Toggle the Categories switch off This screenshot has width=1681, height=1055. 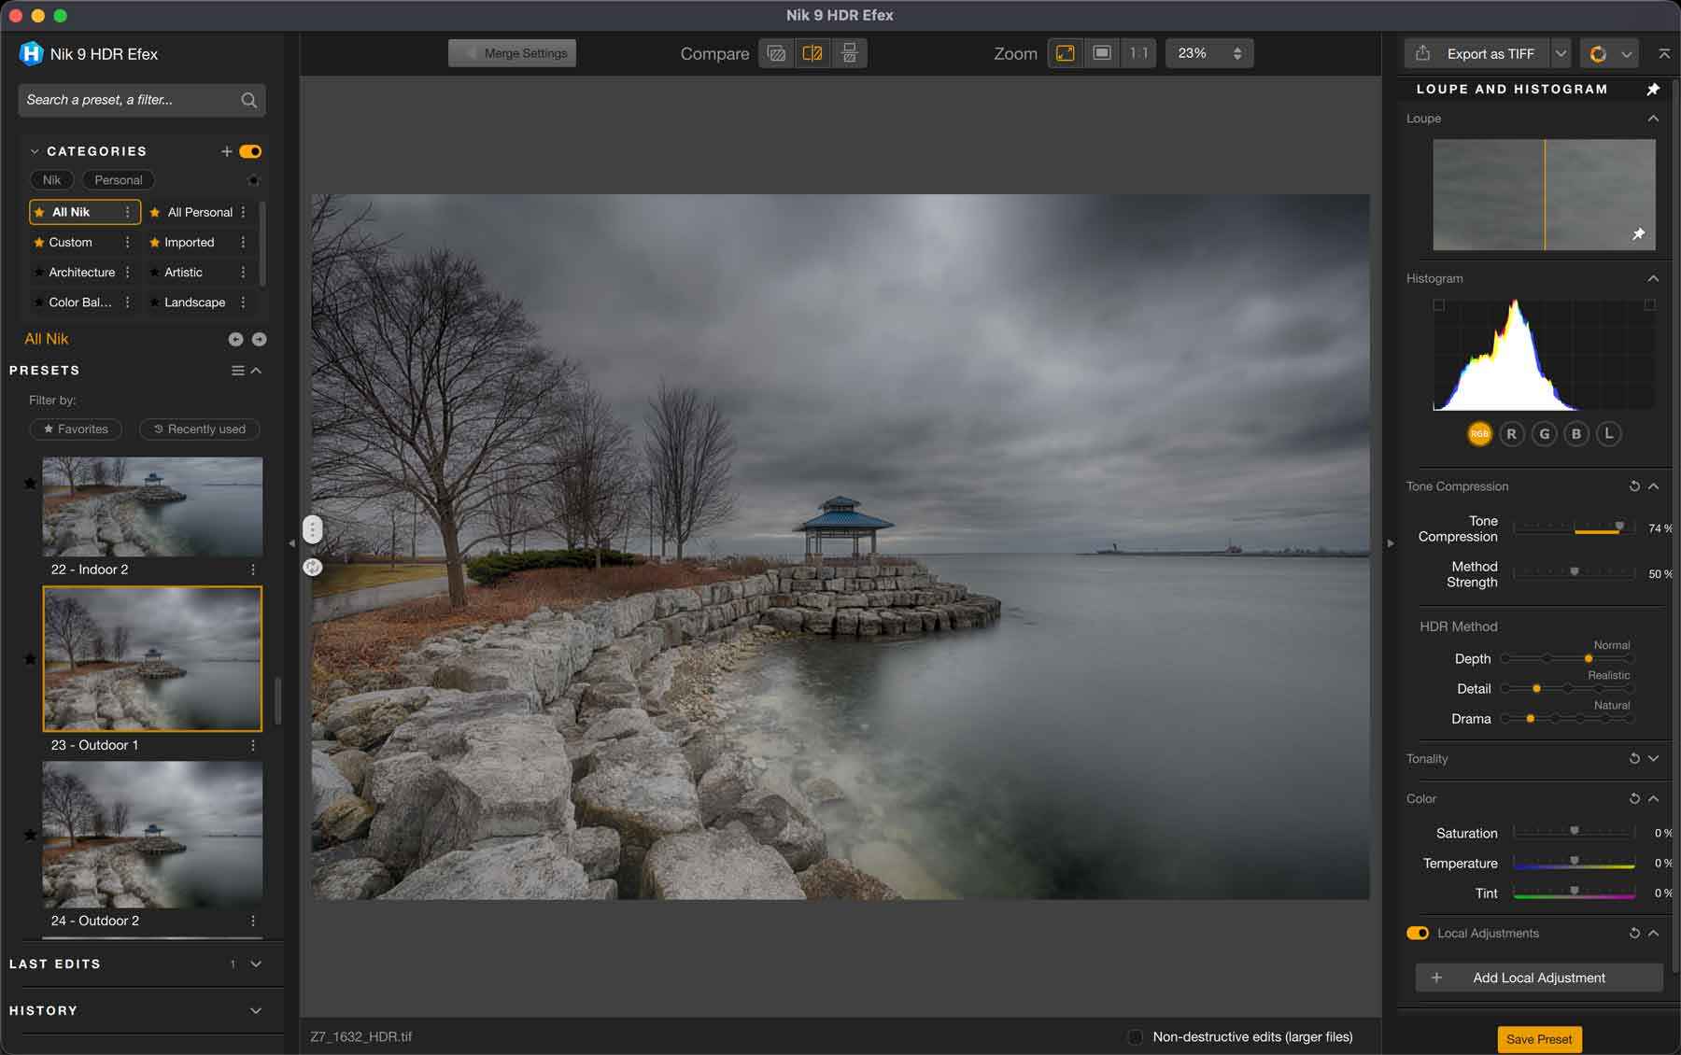pyautogui.click(x=250, y=151)
